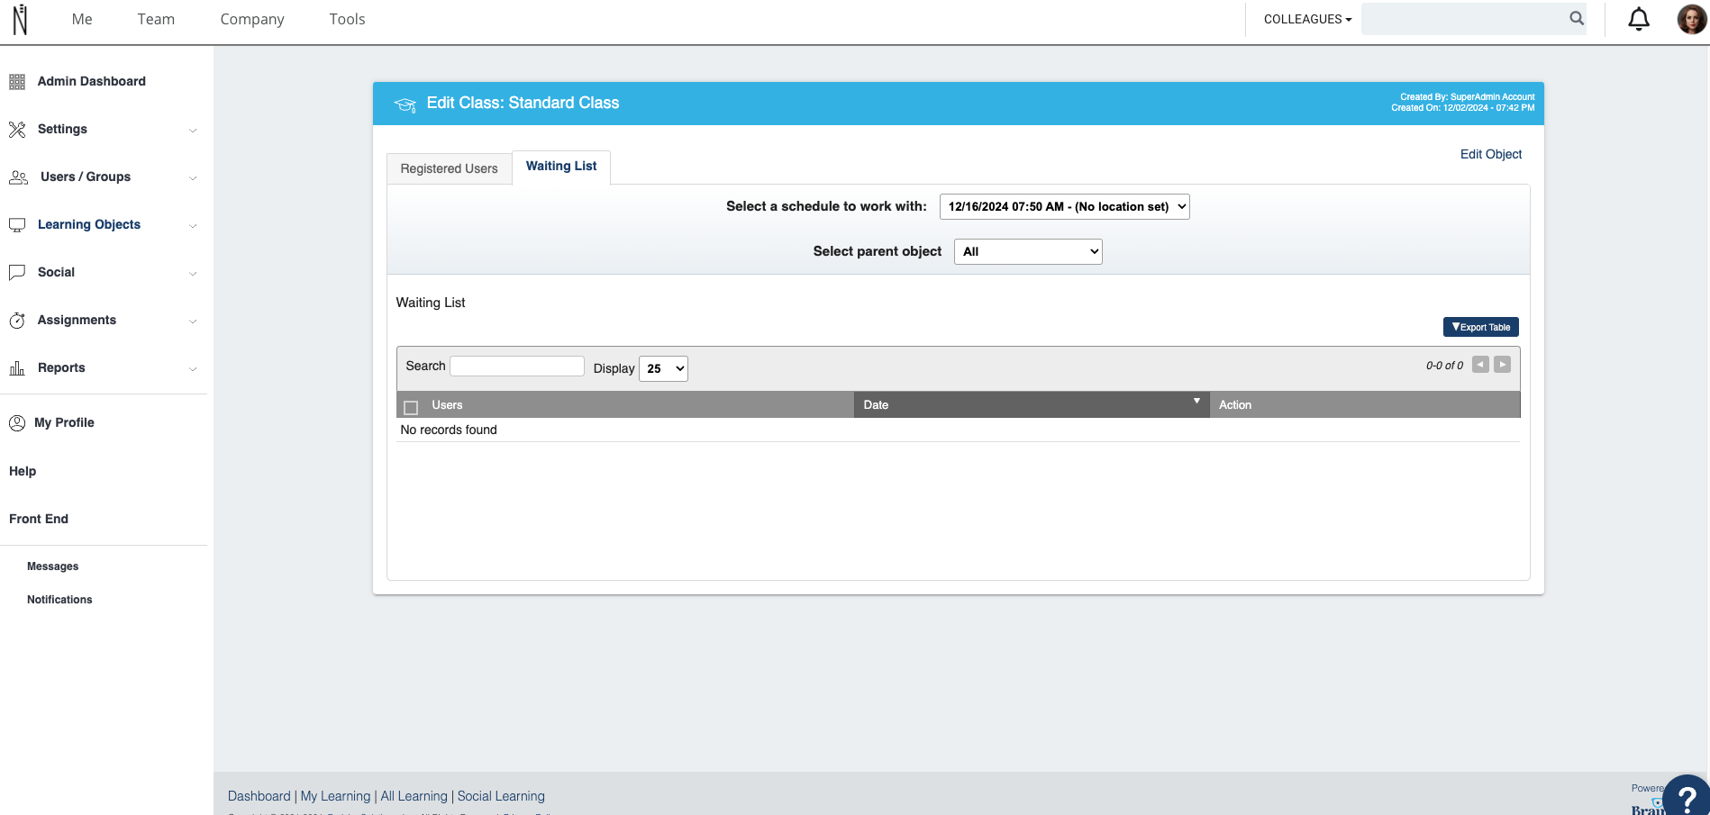Open the Select parent object dropdown
Viewport: 1710px width, 815px height.
click(x=1028, y=251)
